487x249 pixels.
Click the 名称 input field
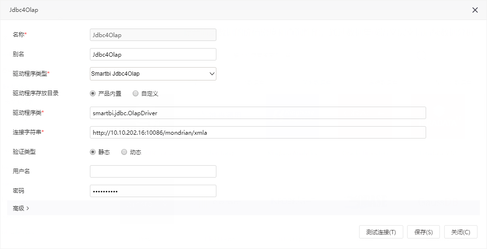tap(153, 35)
